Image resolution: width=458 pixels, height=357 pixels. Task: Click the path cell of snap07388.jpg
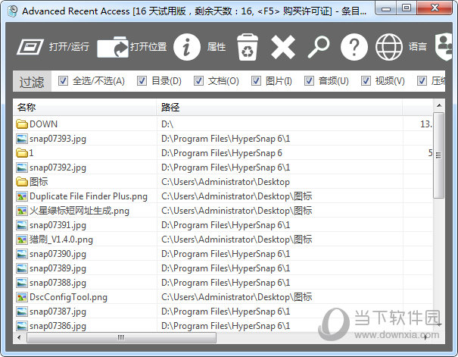coord(226,283)
